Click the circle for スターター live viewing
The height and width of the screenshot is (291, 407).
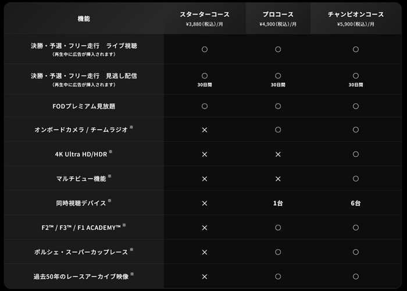tap(205, 49)
